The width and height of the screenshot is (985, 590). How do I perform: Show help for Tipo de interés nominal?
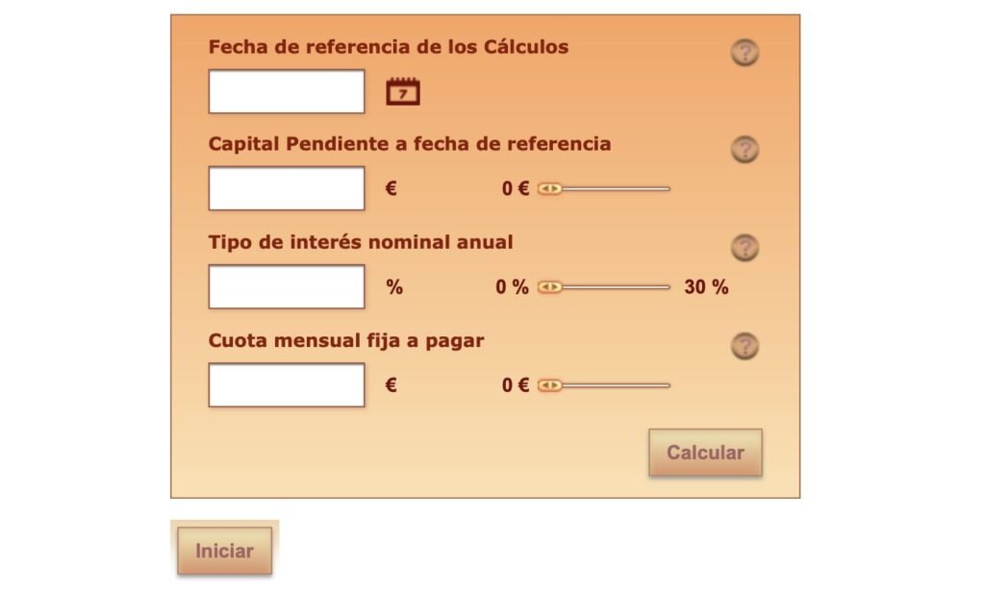[745, 248]
